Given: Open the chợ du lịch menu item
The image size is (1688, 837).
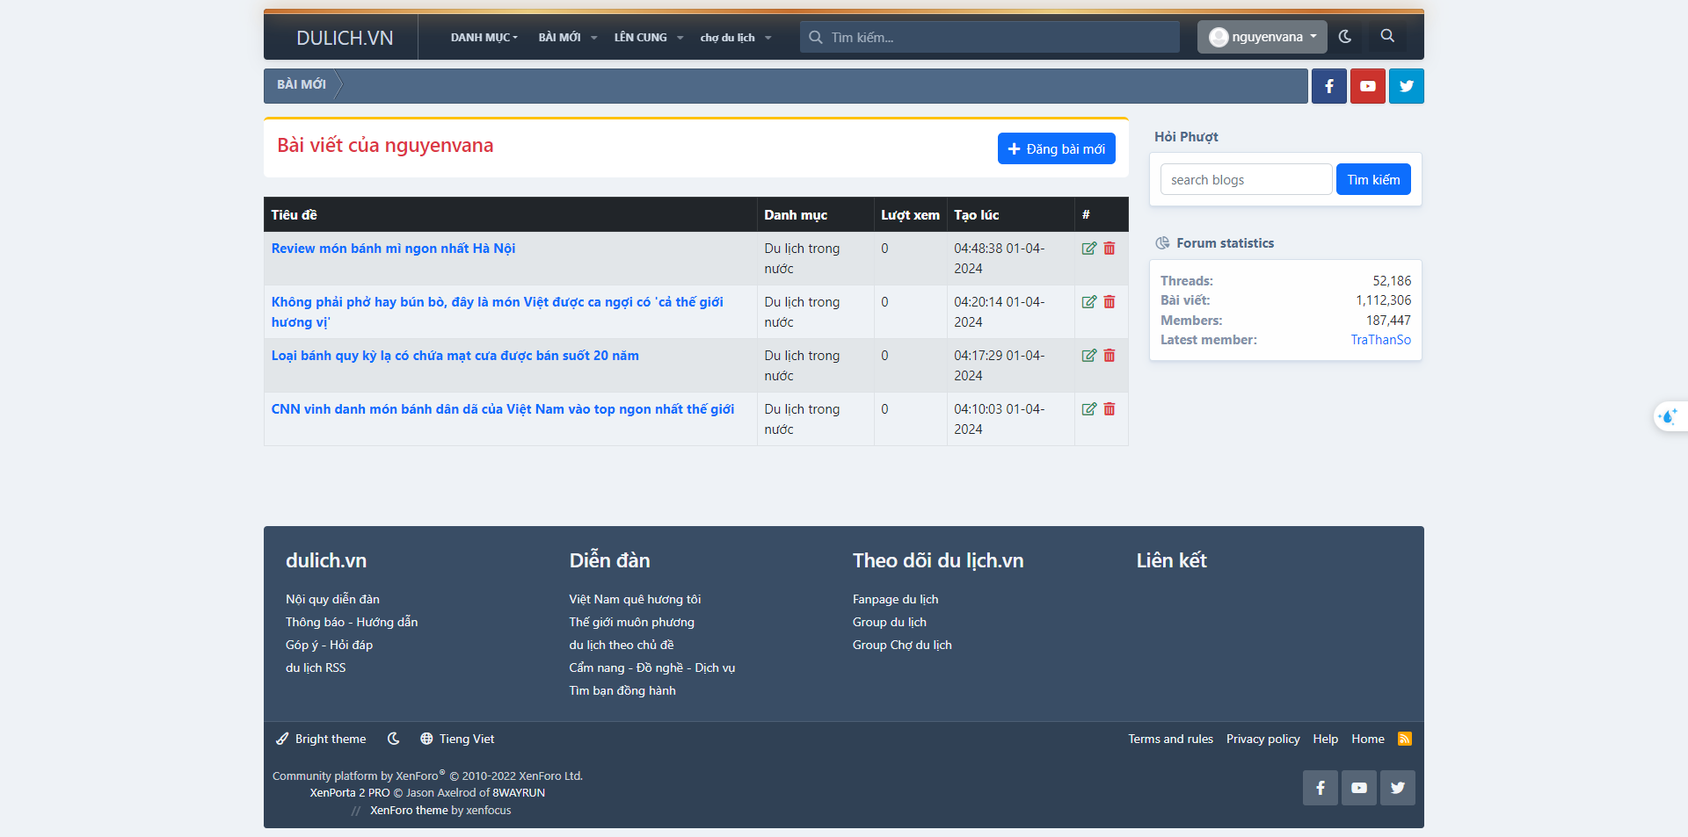Looking at the screenshot, I should click(x=727, y=37).
